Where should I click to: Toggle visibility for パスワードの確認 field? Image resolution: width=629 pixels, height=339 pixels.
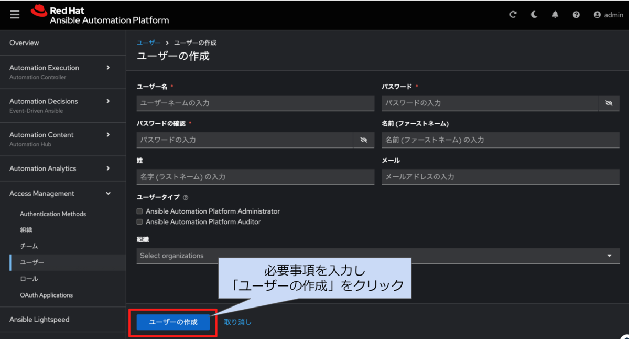point(364,140)
